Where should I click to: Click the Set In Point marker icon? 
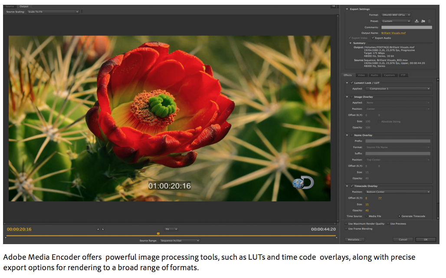tap(98, 229)
